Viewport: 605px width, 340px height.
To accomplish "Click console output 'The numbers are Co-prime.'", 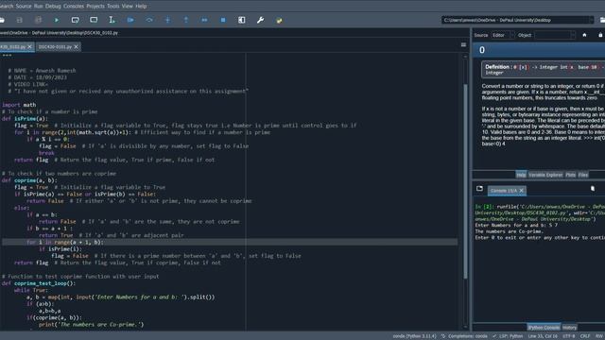I will [x=509, y=231].
